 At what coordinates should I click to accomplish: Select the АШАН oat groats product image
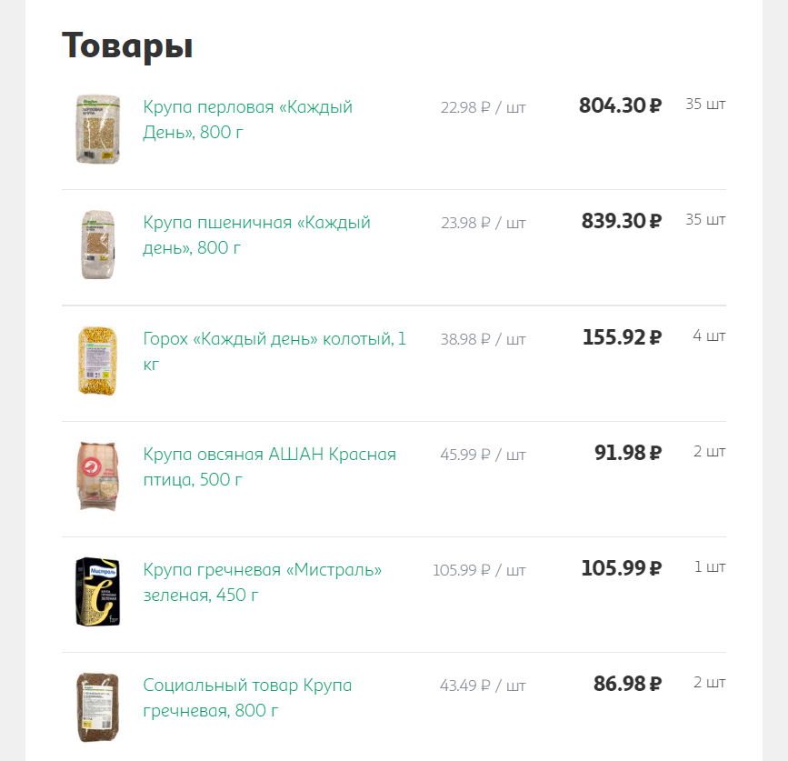tap(97, 476)
